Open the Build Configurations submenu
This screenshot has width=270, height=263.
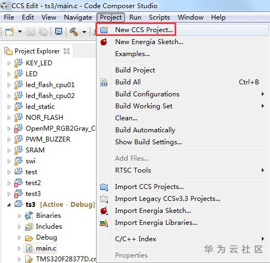(x=183, y=94)
